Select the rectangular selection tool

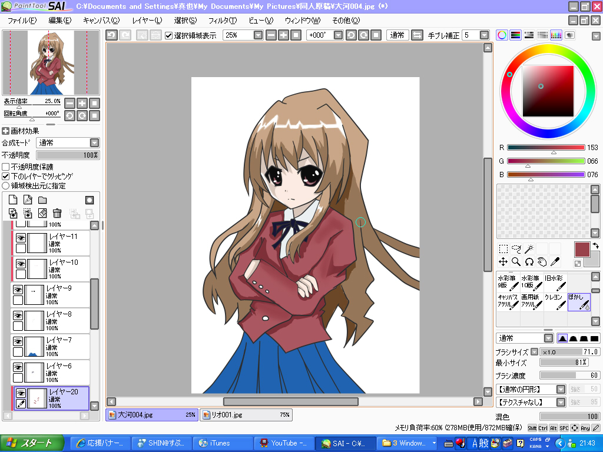503,249
